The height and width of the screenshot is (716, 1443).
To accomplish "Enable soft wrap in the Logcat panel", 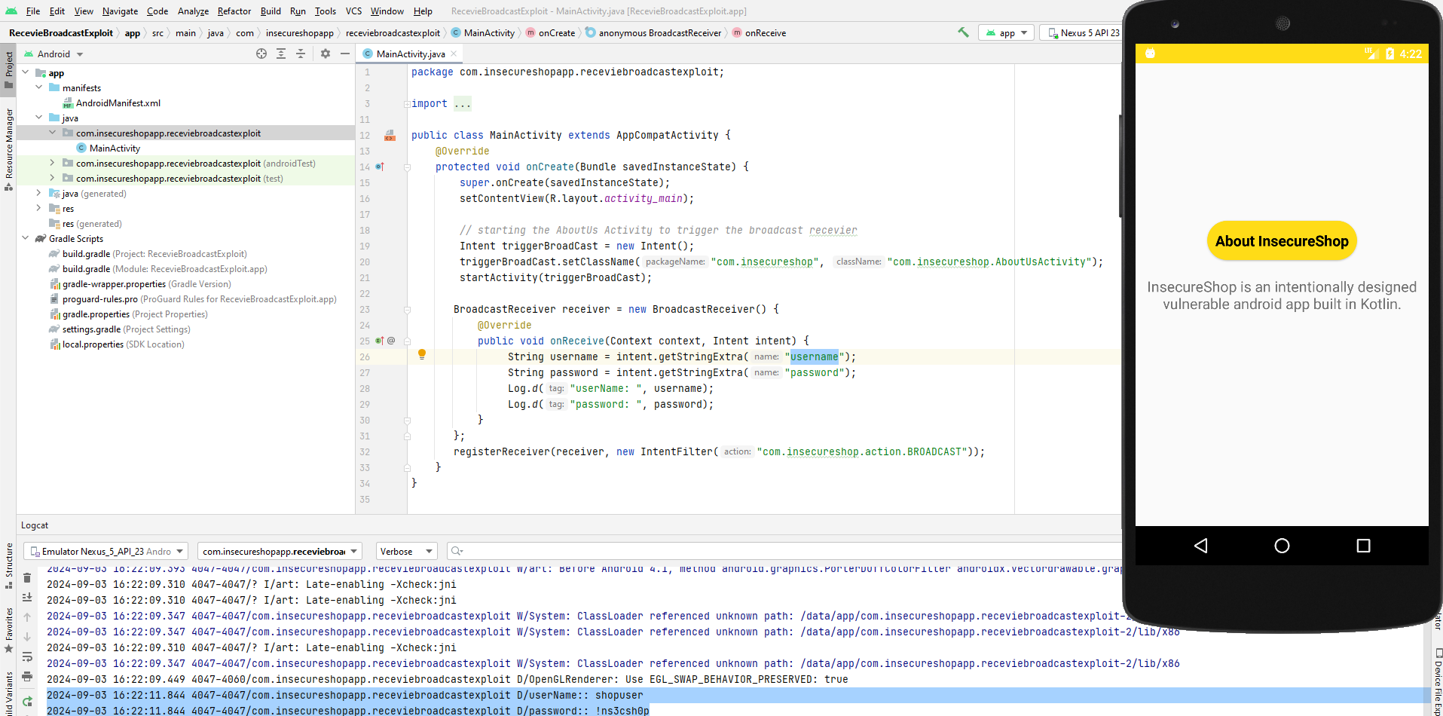I will tap(27, 657).
